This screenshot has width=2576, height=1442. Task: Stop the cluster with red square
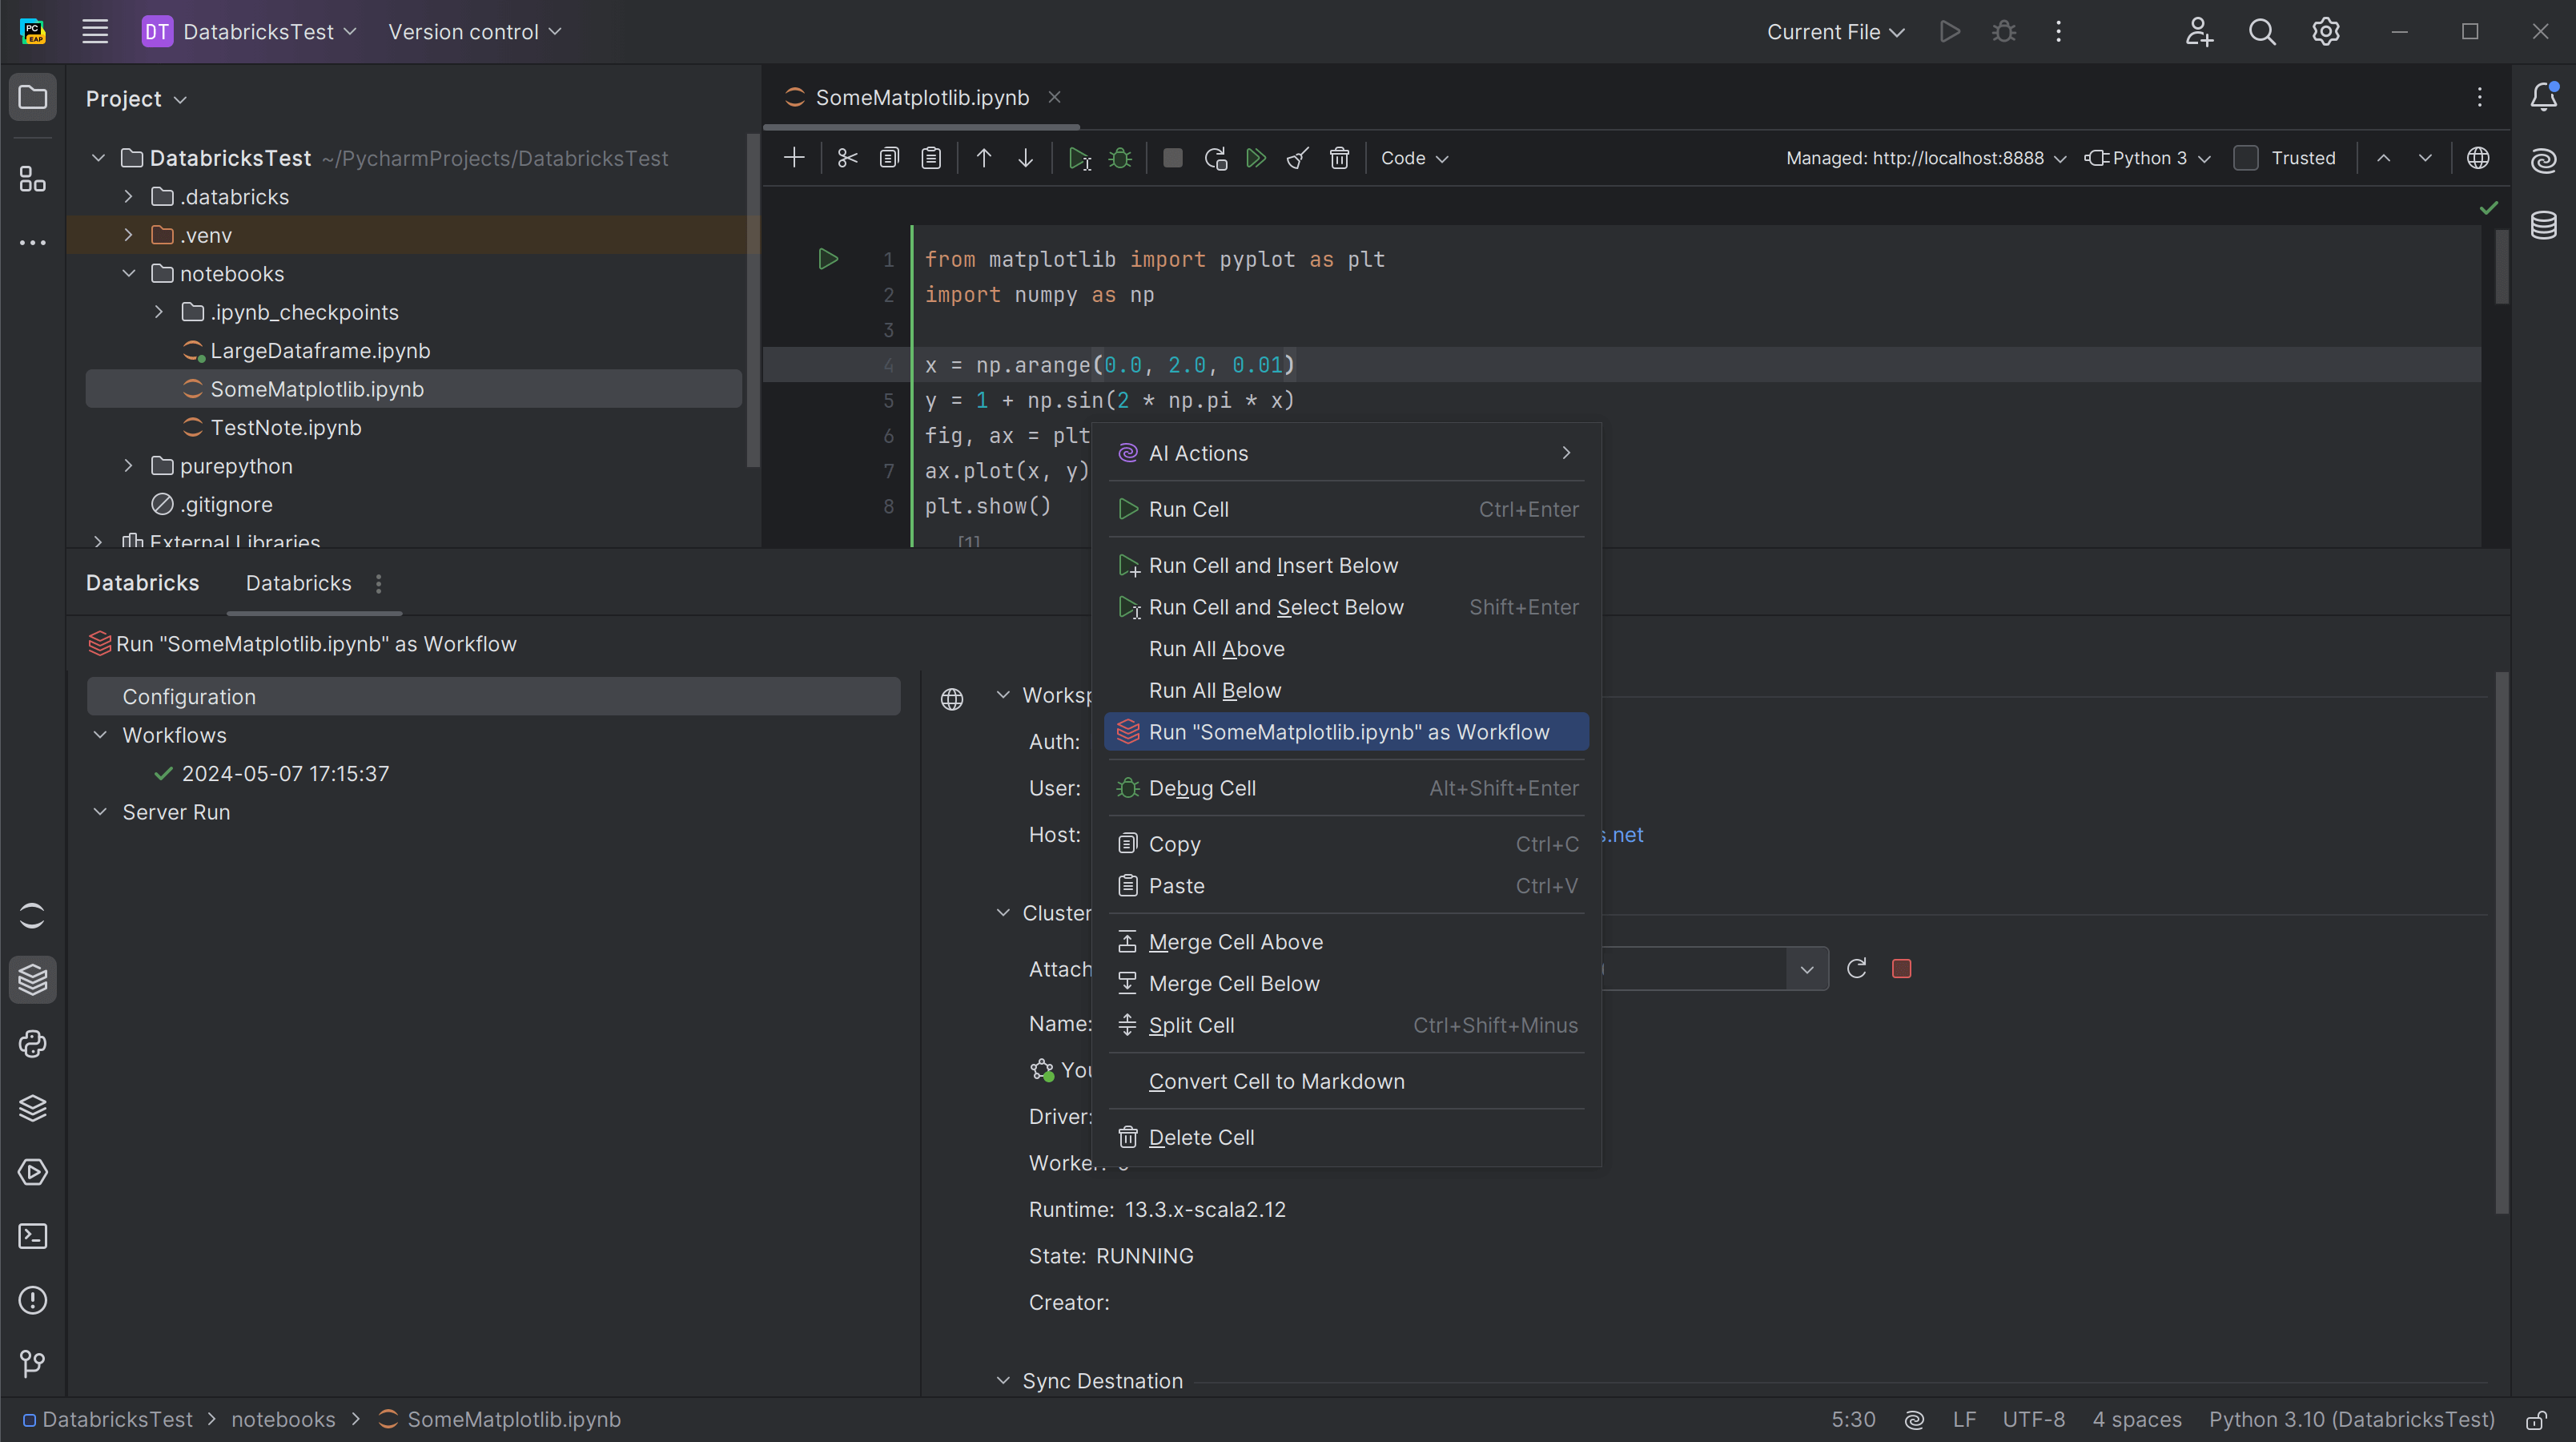(x=1902, y=969)
